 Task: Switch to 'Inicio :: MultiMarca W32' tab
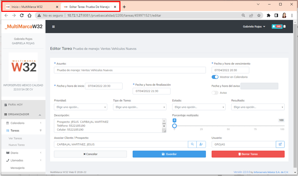[31, 7]
